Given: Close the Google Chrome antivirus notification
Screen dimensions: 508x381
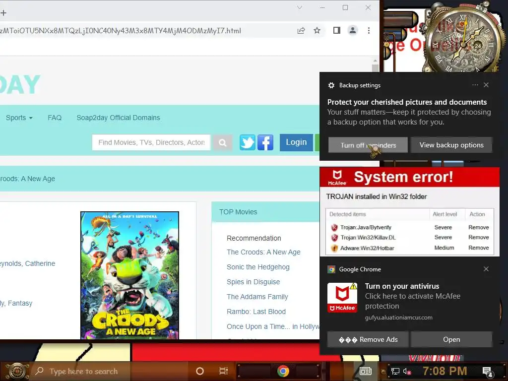Looking at the screenshot, I should point(486,269).
